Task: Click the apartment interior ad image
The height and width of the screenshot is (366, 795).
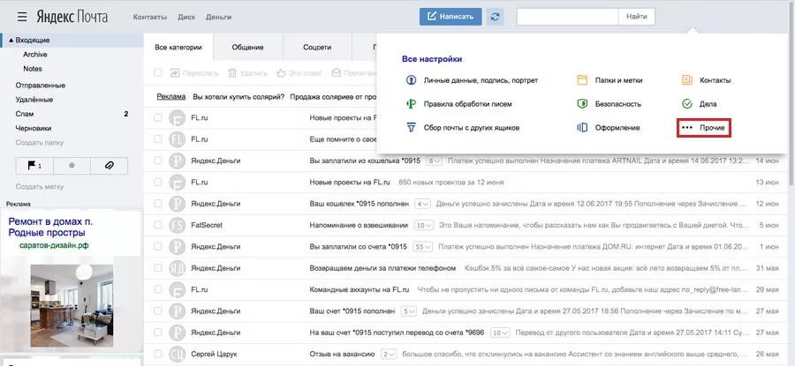Action: (x=72, y=306)
